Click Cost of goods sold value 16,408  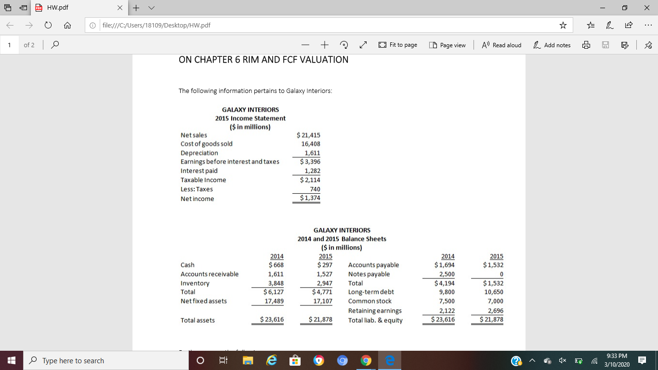pyautogui.click(x=311, y=144)
